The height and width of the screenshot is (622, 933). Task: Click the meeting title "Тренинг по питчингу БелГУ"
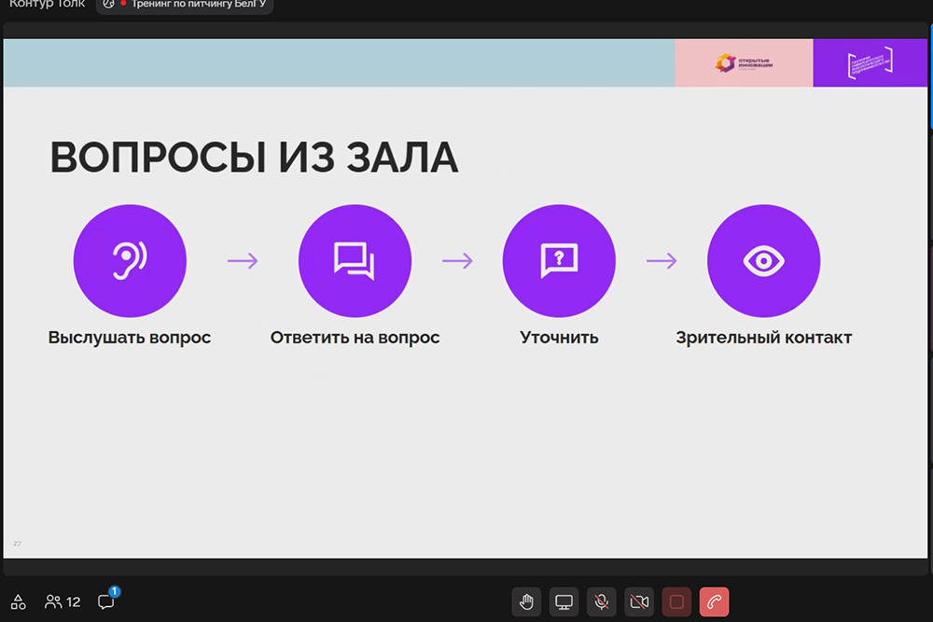tap(185, 5)
